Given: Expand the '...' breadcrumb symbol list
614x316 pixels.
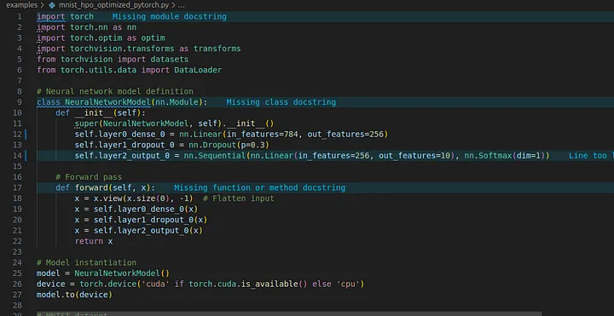Looking at the screenshot, I should tap(181, 5).
